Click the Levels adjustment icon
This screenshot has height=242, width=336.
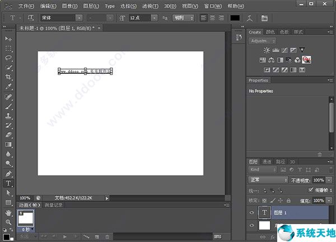(275, 50)
